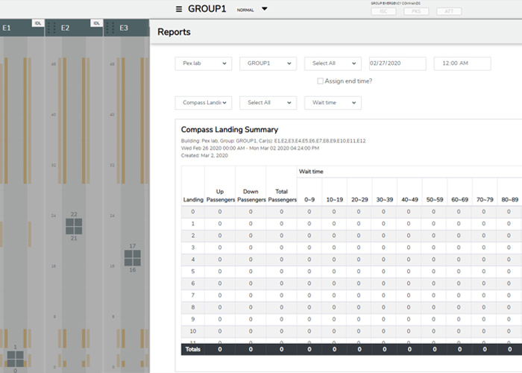
Task: Open the Compass Landing report type dropdown
Action: coord(204,103)
